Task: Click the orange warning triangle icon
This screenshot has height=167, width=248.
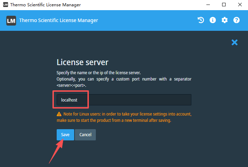Action: pos(59,114)
